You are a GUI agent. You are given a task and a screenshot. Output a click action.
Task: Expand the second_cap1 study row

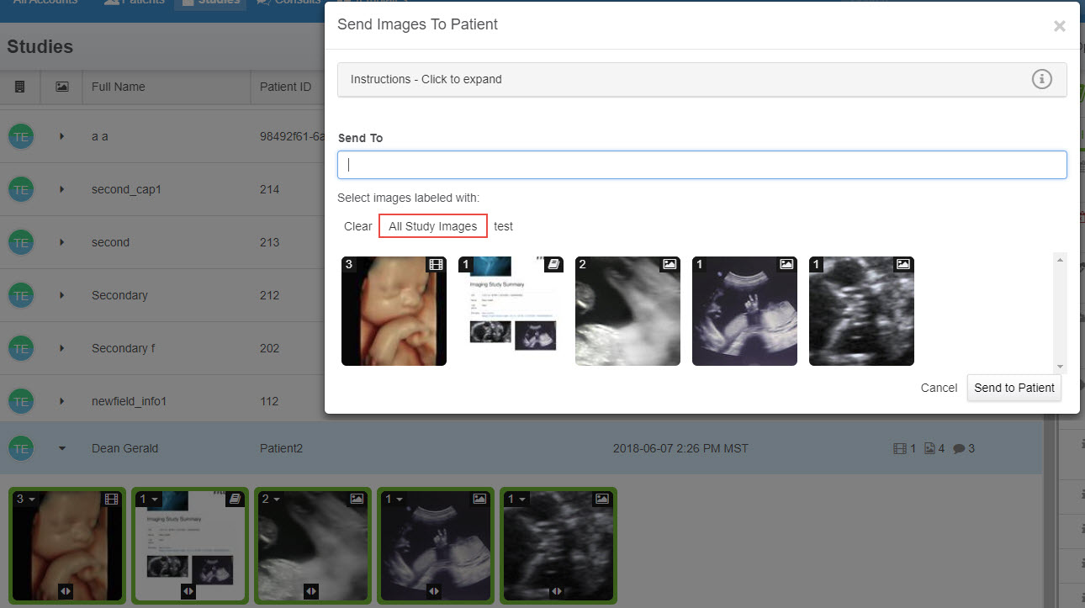tap(61, 189)
